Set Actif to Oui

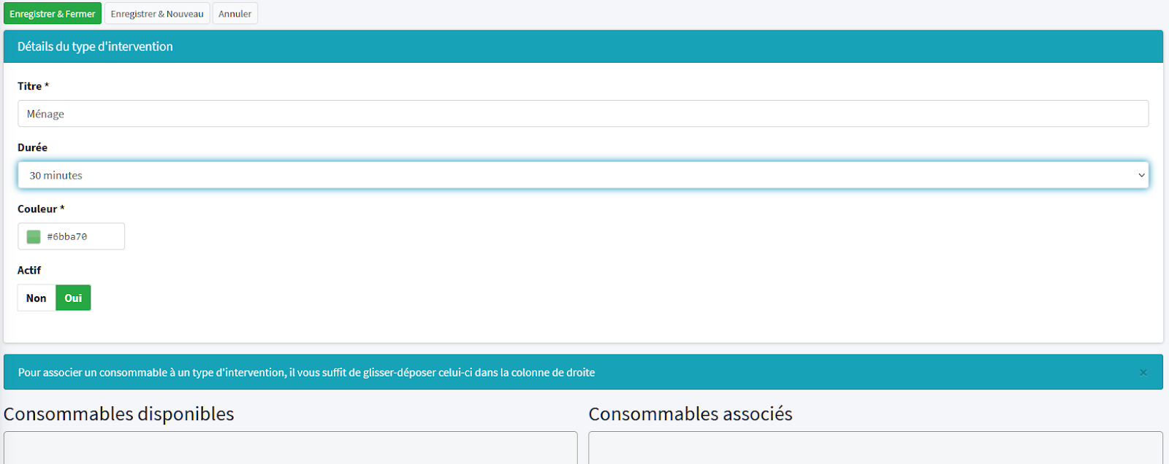point(73,298)
